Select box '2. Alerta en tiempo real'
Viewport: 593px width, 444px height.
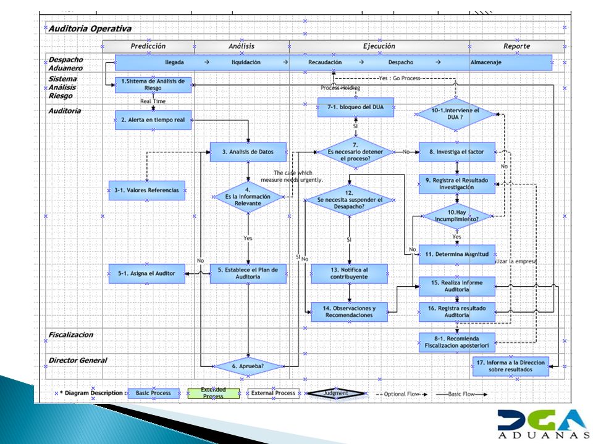point(153,120)
